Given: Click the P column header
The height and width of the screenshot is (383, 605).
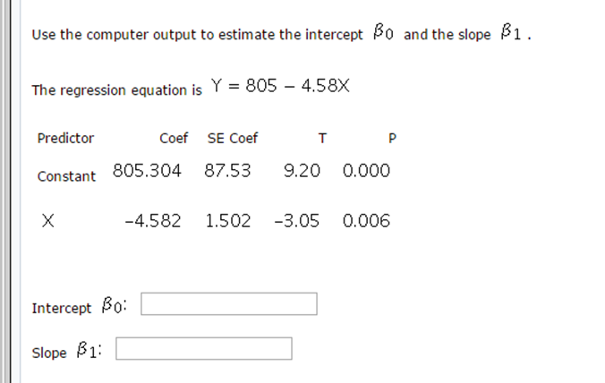Looking at the screenshot, I should pos(392,138).
